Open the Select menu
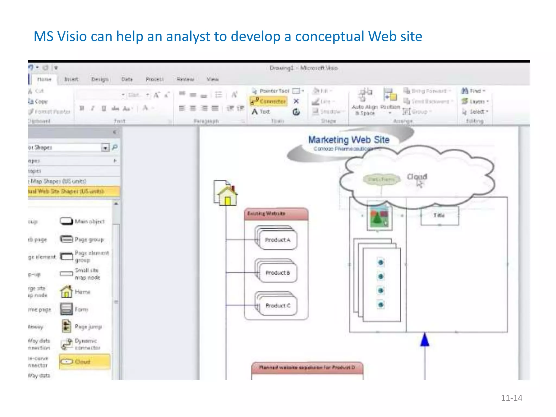The height and width of the screenshot is (417, 556). [475, 112]
